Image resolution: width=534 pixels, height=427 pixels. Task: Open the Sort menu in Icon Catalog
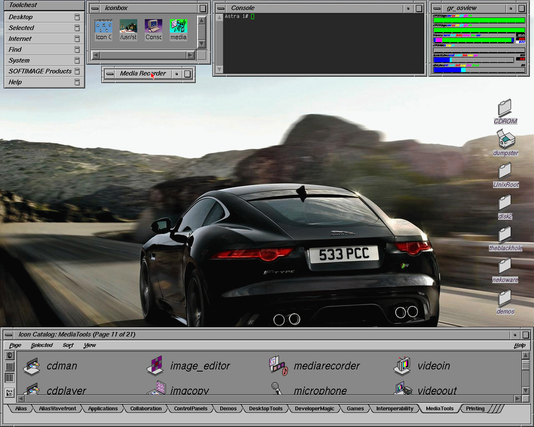(x=68, y=345)
